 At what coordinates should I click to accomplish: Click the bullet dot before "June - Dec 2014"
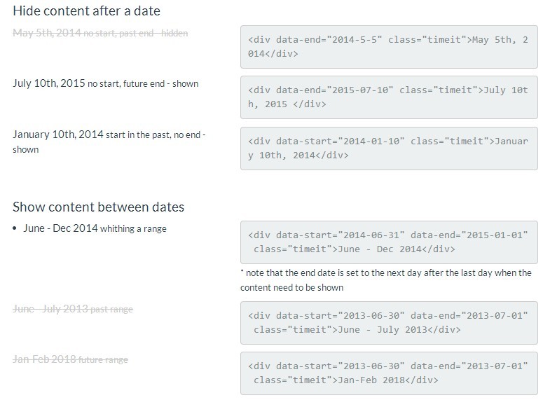pyautogui.click(x=15, y=228)
